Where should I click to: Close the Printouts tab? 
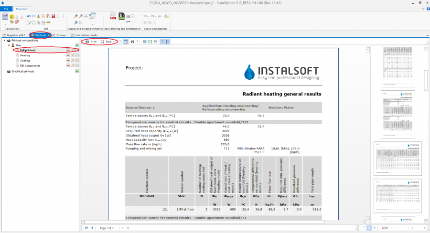tap(49, 35)
